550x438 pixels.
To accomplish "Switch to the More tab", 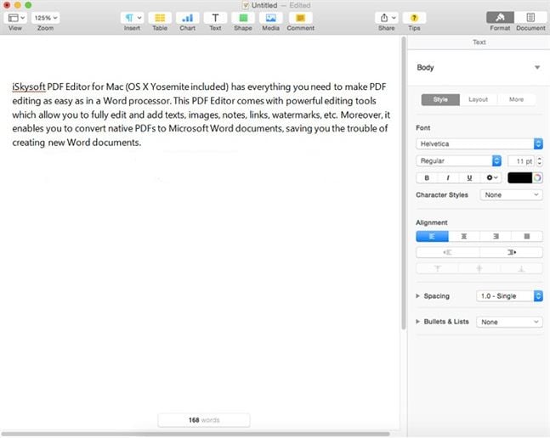I will click(516, 99).
